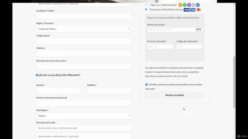Click the Mastercard logo
The height and width of the screenshot is (139, 248).
coord(199,10)
